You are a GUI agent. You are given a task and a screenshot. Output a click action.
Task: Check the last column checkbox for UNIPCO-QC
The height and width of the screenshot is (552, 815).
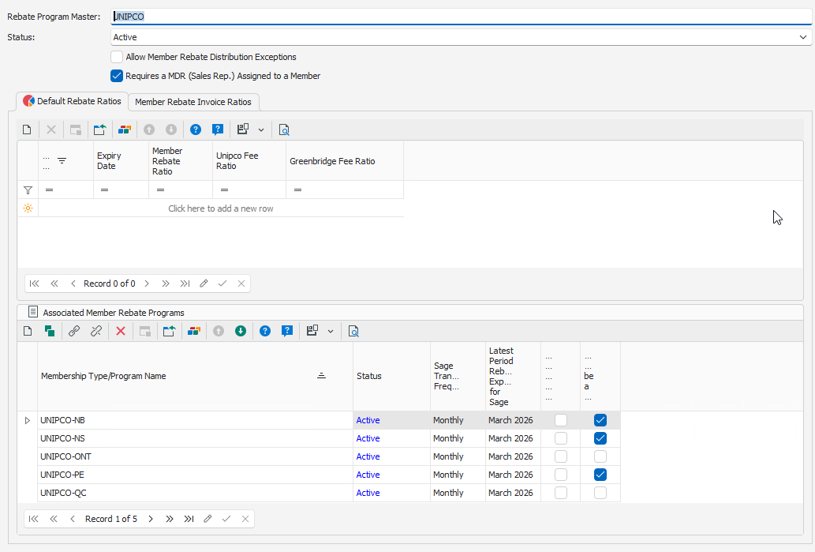coord(600,493)
